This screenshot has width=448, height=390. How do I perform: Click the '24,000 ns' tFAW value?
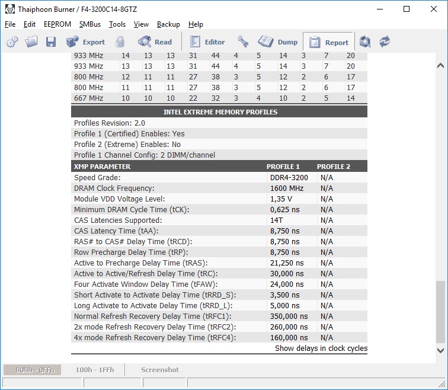[x=287, y=284]
